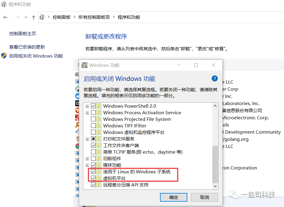Click the 取消 button
The width and height of the screenshot is (284, 207).
point(205,197)
